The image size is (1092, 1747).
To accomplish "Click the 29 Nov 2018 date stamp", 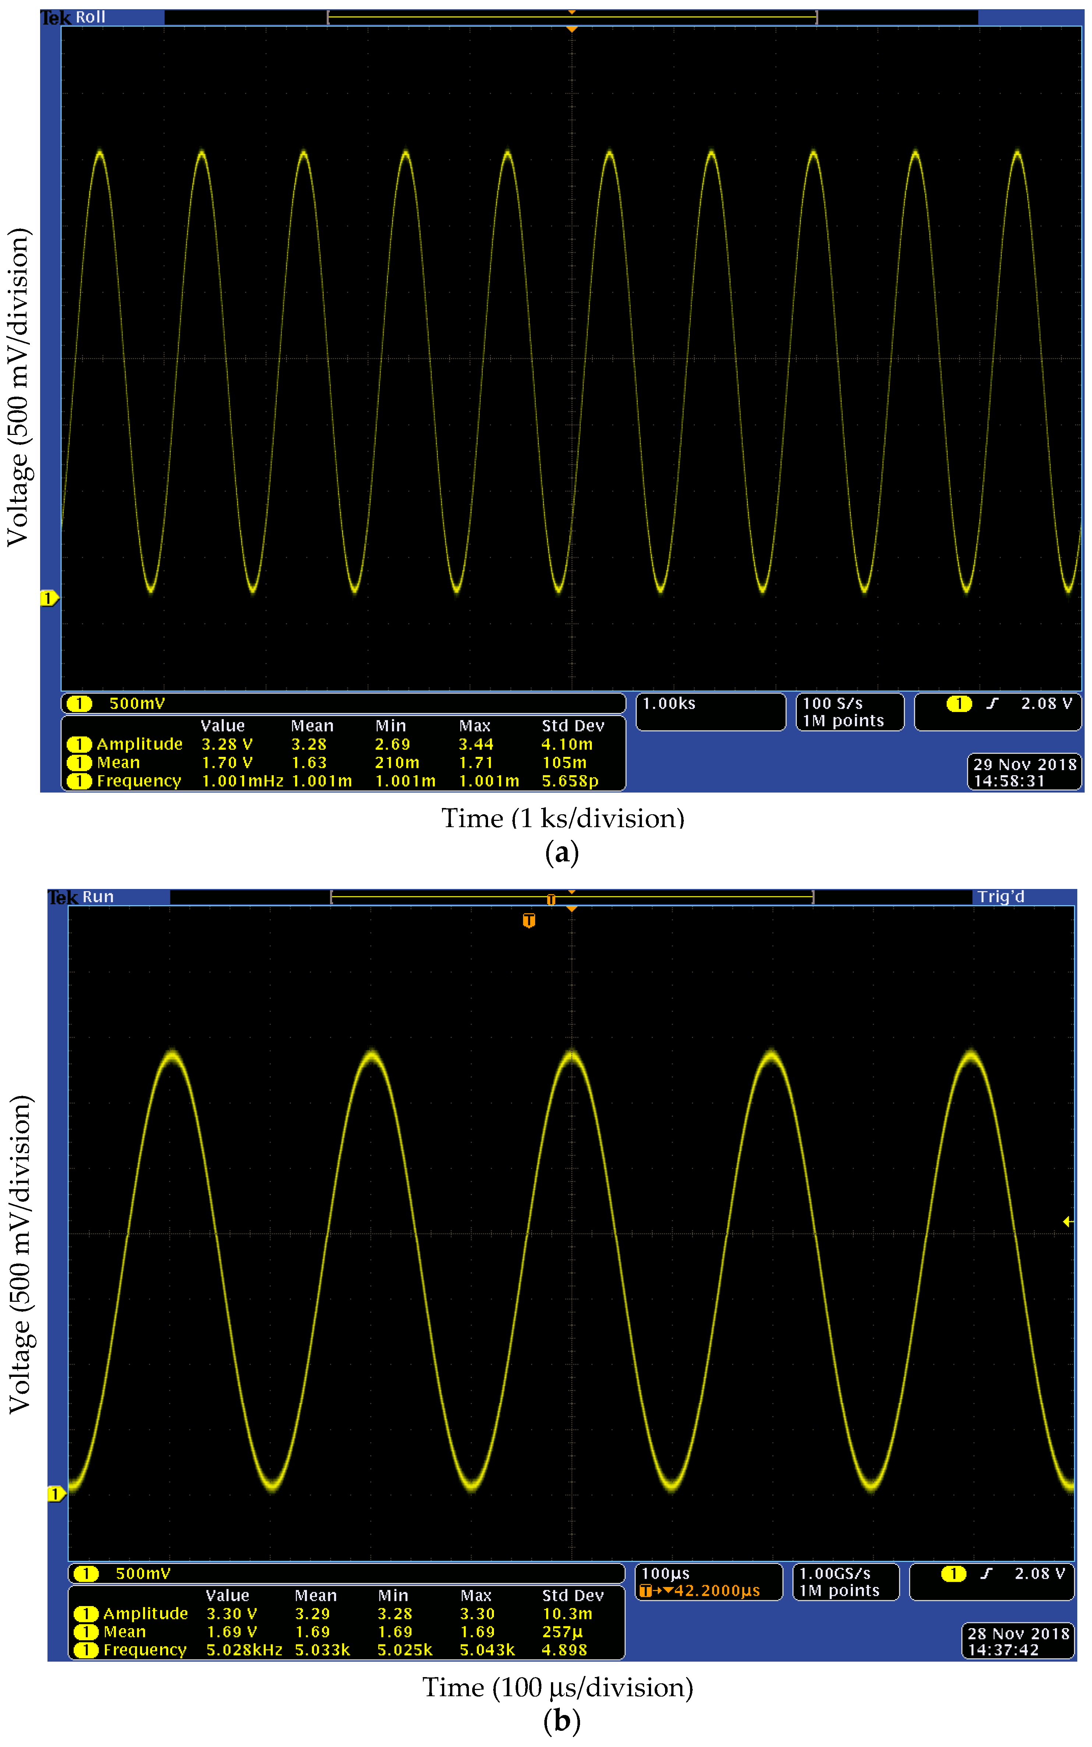I will [x=1025, y=765].
